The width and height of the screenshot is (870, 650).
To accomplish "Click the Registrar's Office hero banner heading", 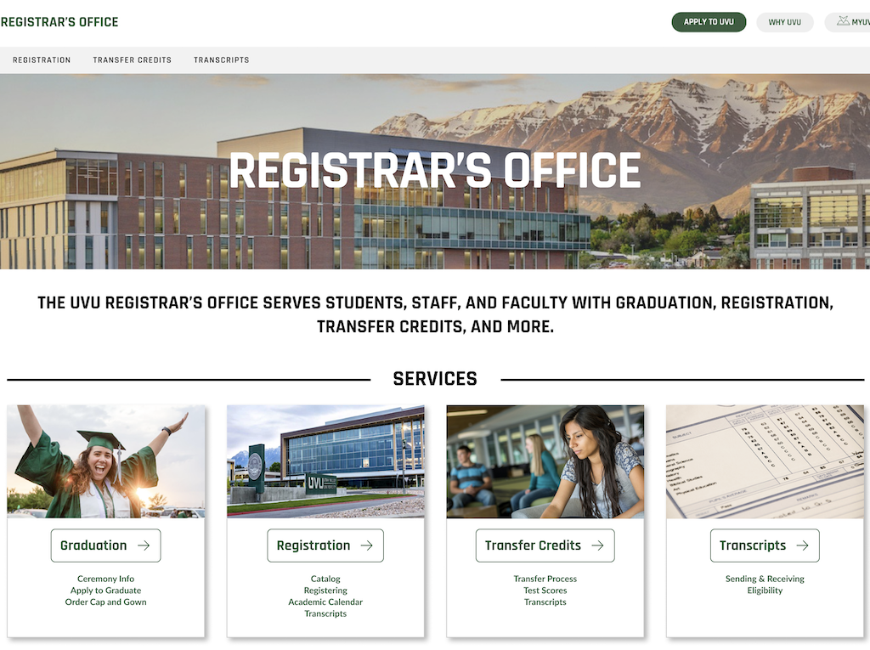I will [x=435, y=171].
